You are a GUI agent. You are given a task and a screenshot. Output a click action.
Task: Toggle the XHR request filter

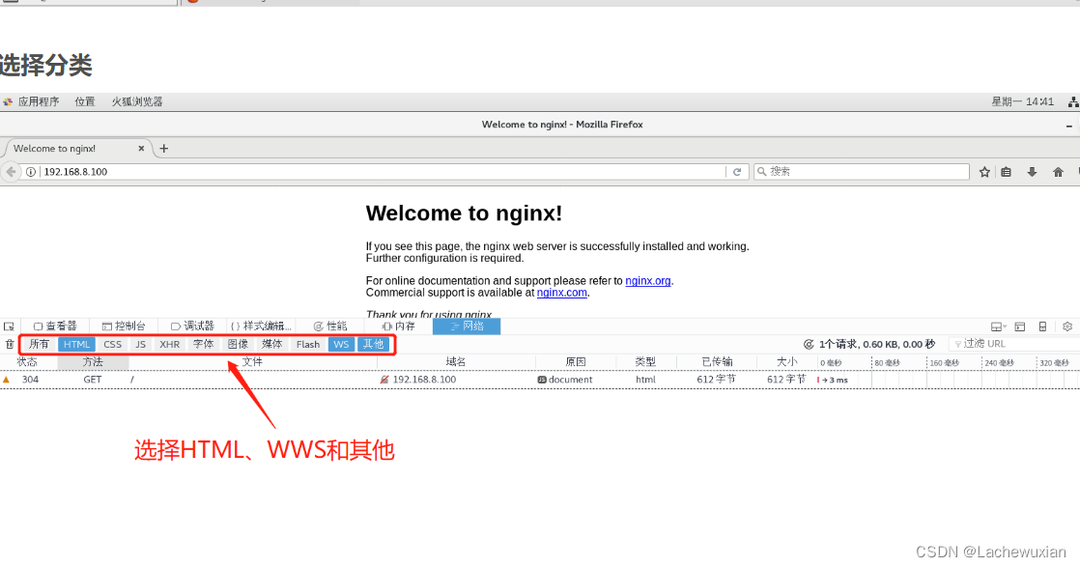pos(169,344)
